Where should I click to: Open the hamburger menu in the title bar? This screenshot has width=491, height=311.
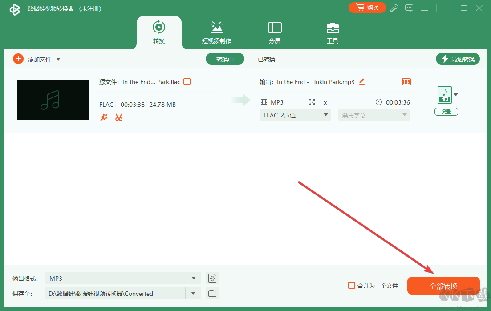click(x=424, y=8)
